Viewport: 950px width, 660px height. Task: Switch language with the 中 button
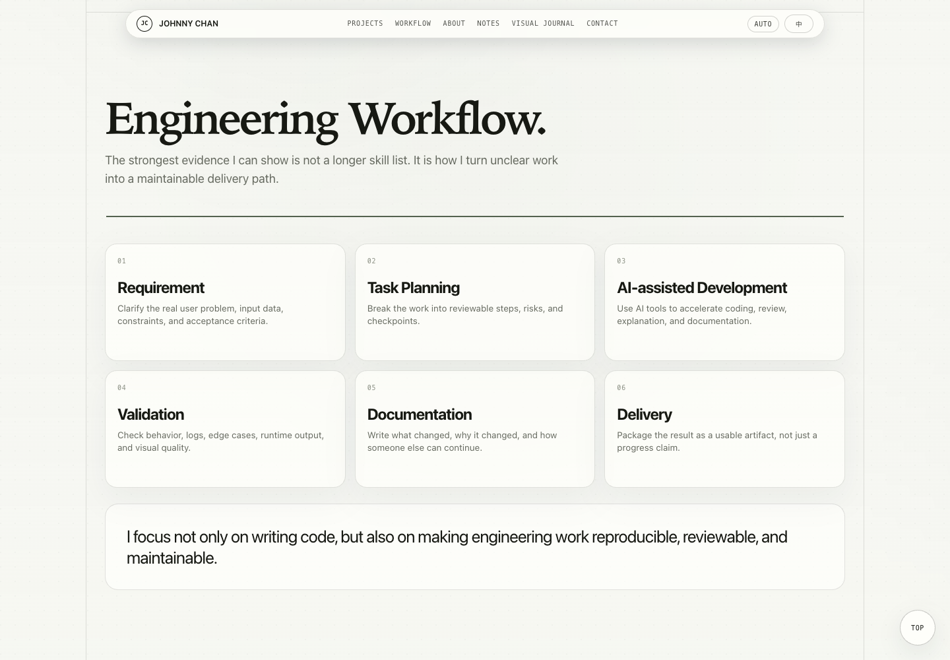pos(799,24)
